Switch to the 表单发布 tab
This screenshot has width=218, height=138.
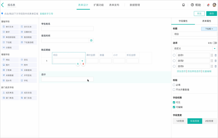coord(114,5)
